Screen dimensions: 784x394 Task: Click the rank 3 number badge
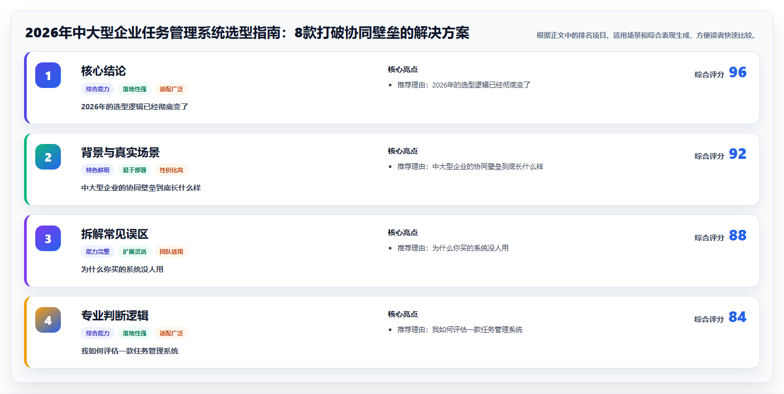[48, 238]
